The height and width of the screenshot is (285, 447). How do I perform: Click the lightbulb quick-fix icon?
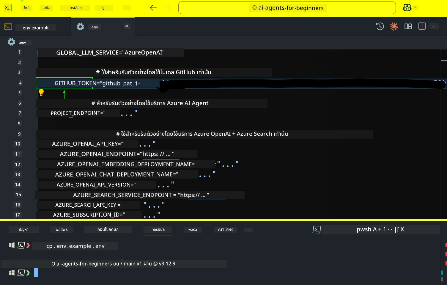coord(41,93)
